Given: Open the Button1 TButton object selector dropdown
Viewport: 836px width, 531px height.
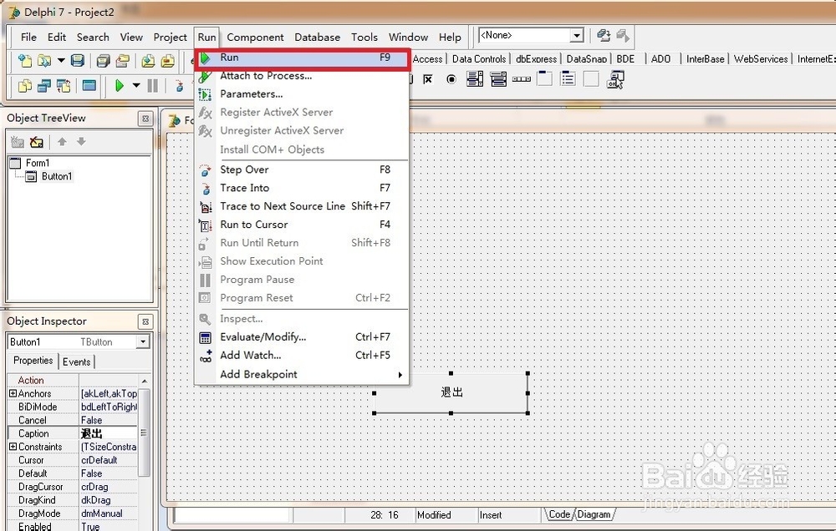Looking at the screenshot, I should pos(142,341).
